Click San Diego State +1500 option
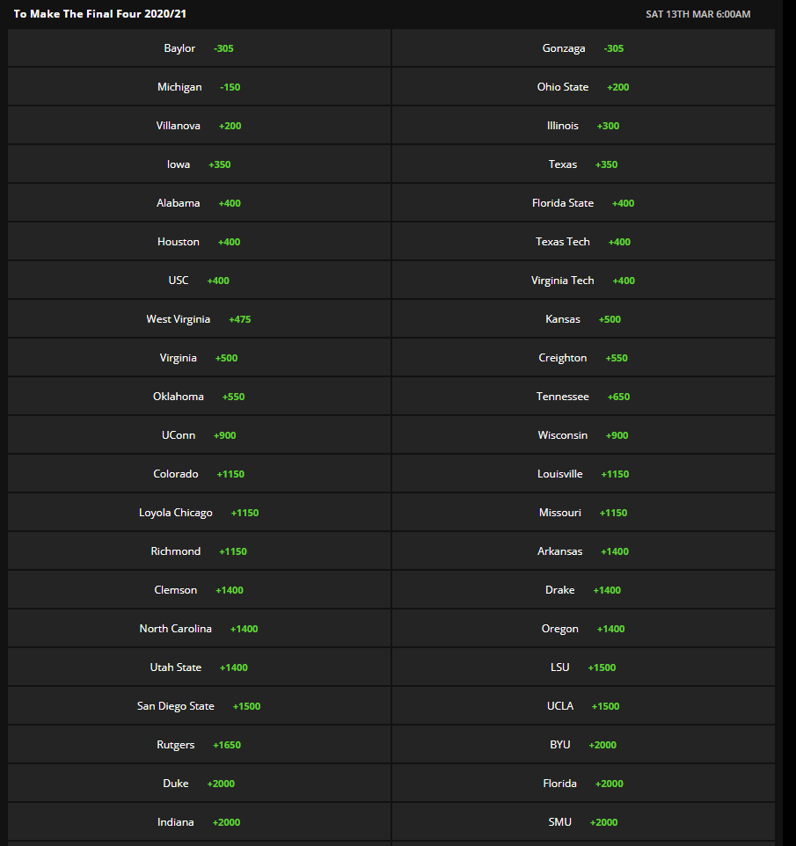Viewport: 796px width, 846px height. point(199,706)
